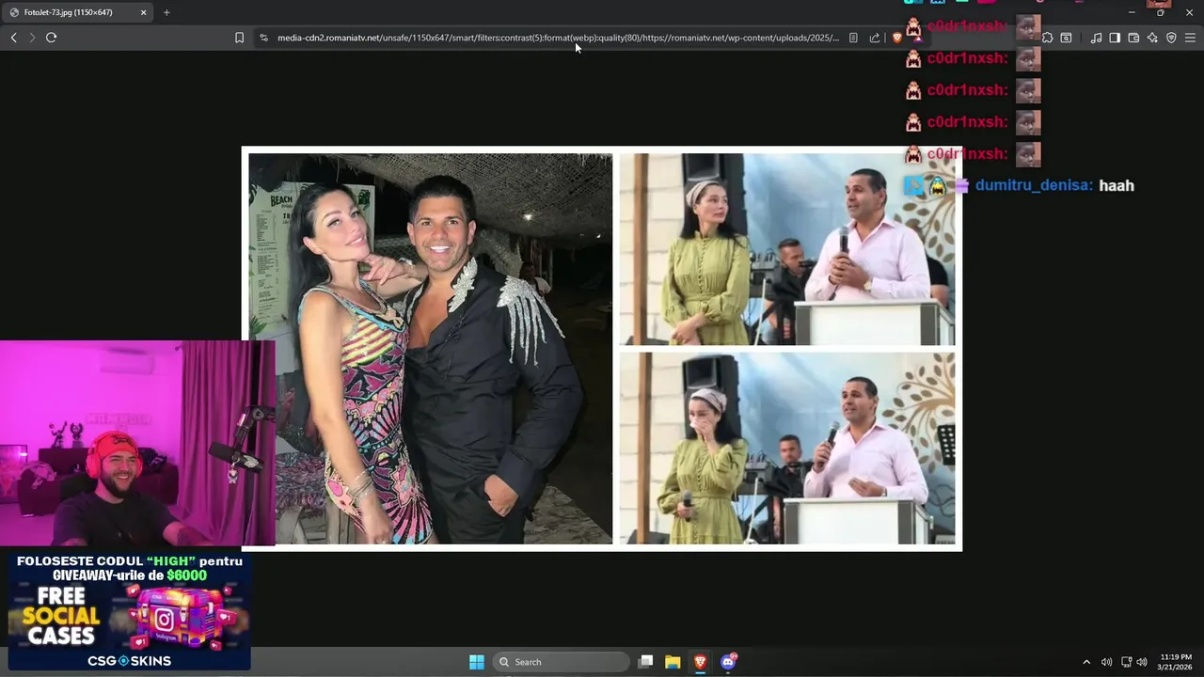Open reader mode icon in address bar
The image size is (1204, 677).
coord(853,38)
